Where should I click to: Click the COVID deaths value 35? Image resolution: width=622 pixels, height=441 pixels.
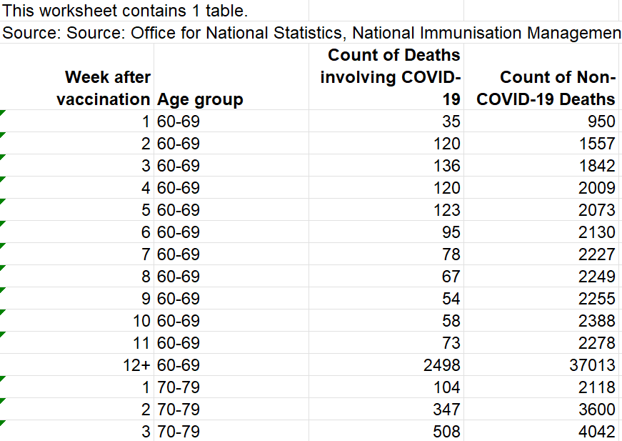click(386, 121)
